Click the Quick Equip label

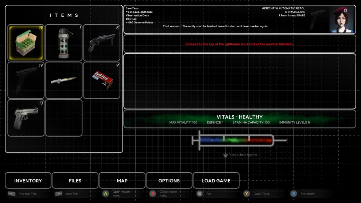(x=261, y=194)
